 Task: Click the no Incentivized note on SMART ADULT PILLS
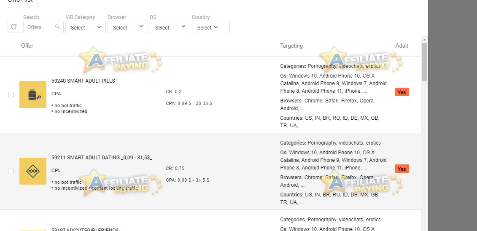click(69, 111)
